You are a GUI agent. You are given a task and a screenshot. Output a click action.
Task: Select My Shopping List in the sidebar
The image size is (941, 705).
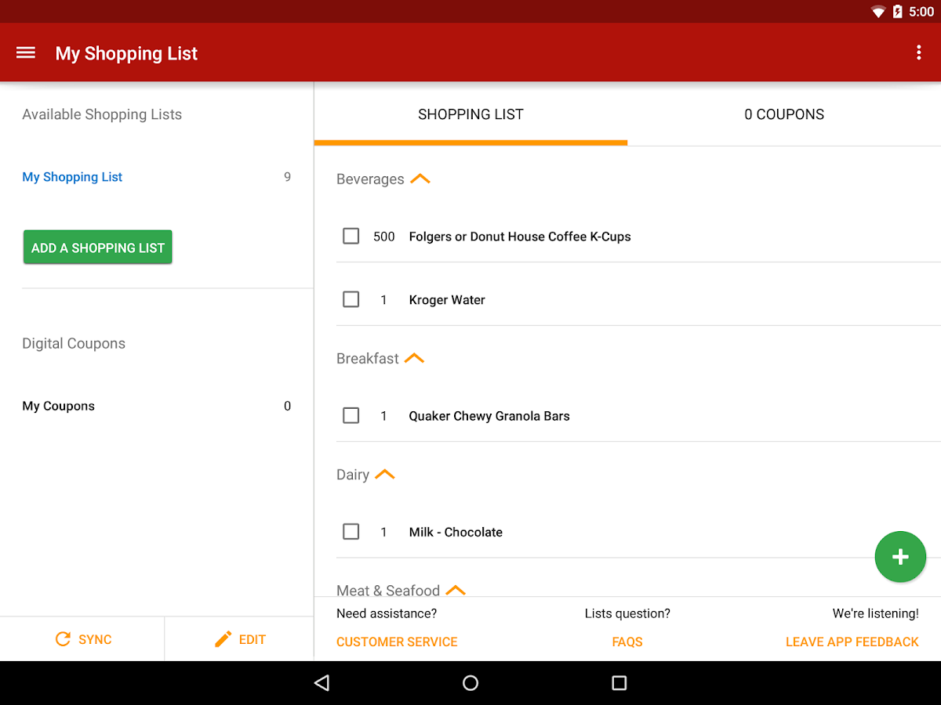pyautogui.click(x=72, y=177)
